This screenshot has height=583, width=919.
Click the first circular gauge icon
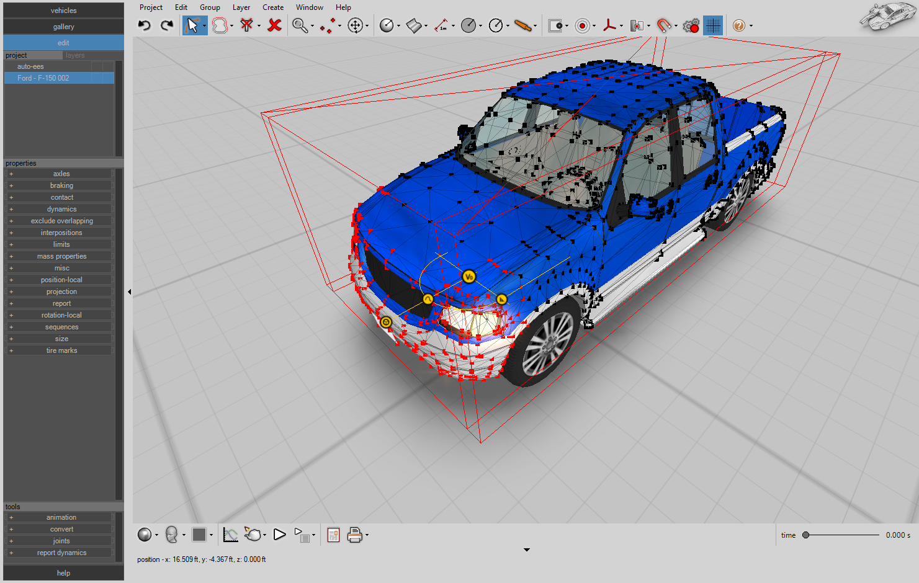click(387, 25)
